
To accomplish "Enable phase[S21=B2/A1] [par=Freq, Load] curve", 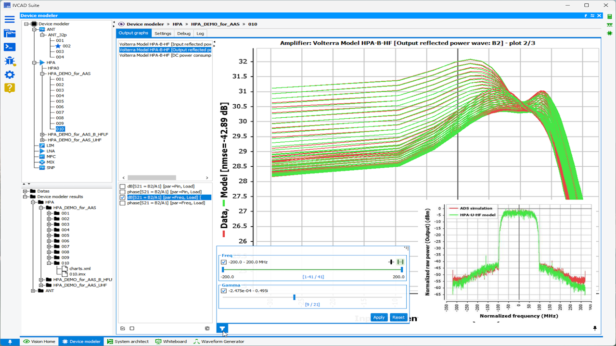I will pyautogui.click(x=122, y=203).
